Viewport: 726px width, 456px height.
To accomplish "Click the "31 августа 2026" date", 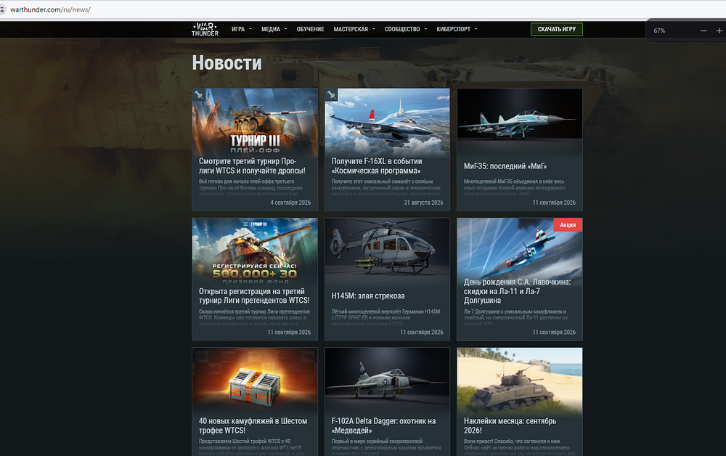I will (x=423, y=203).
